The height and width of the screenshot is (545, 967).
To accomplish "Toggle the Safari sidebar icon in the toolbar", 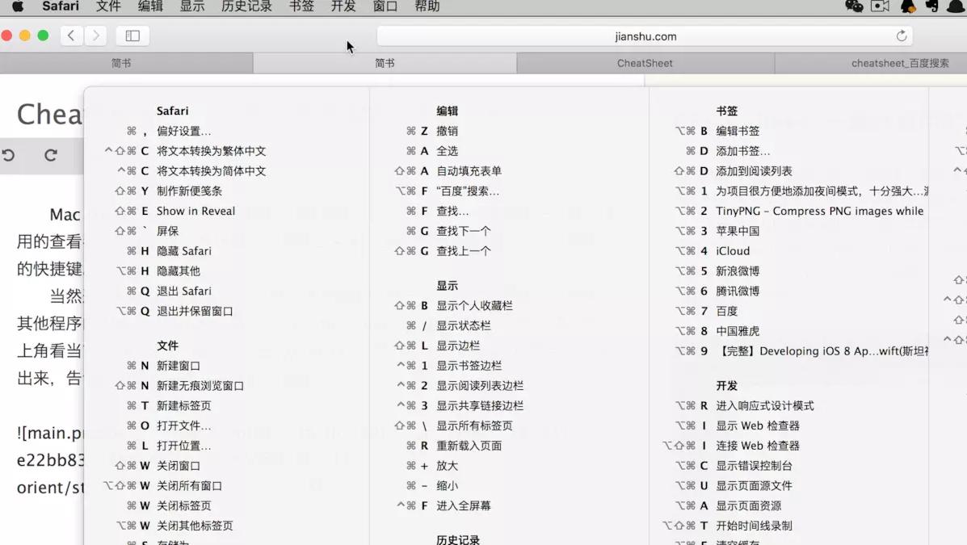I will [132, 36].
